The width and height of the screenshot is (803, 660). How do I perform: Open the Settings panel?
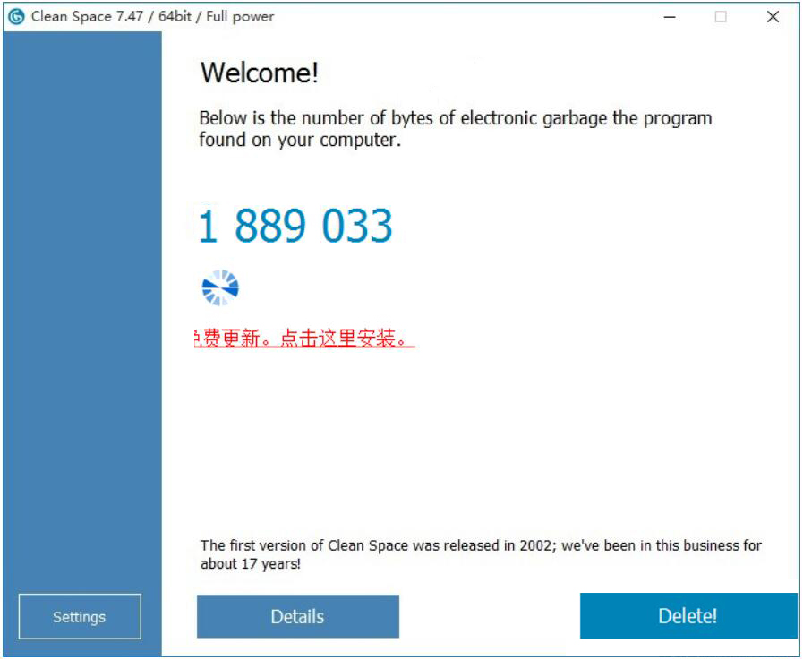click(x=80, y=616)
